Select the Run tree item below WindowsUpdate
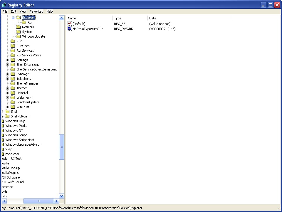Image resolution: width=282 pixels, height=212 pixels. (x=19, y=41)
